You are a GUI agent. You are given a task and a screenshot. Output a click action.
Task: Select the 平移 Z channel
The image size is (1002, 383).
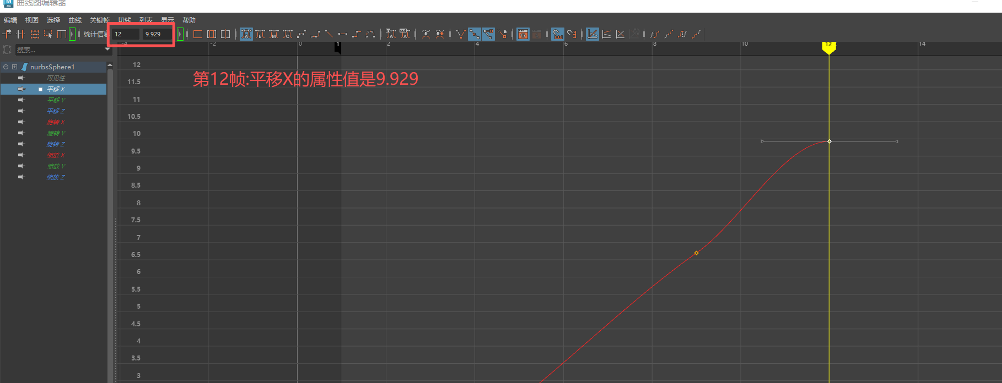tap(56, 111)
